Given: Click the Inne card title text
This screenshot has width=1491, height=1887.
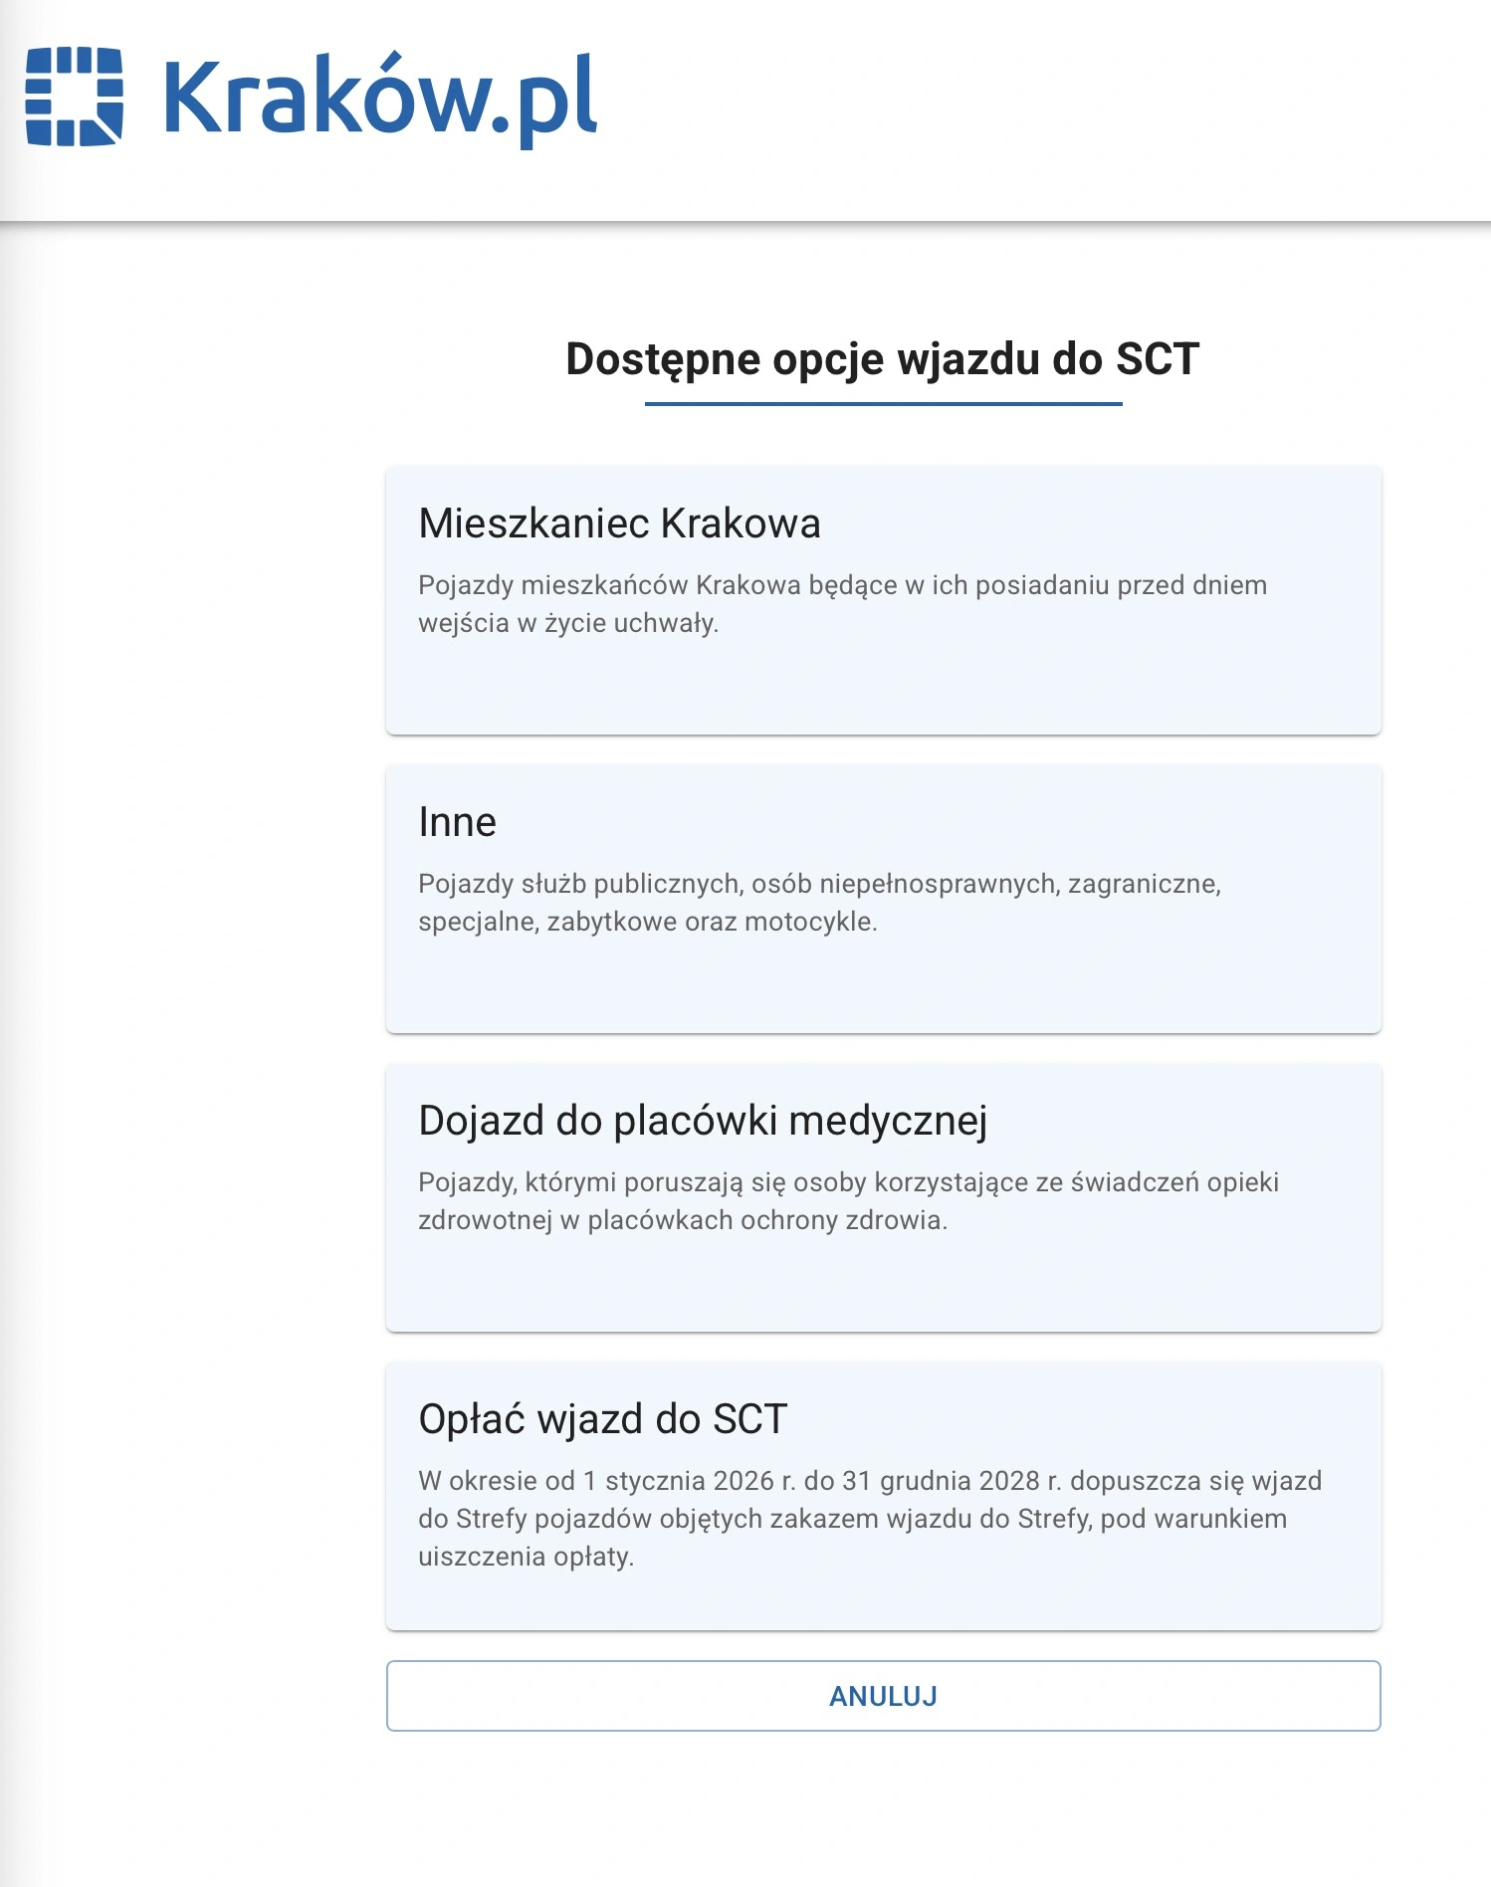Looking at the screenshot, I should (x=457, y=822).
